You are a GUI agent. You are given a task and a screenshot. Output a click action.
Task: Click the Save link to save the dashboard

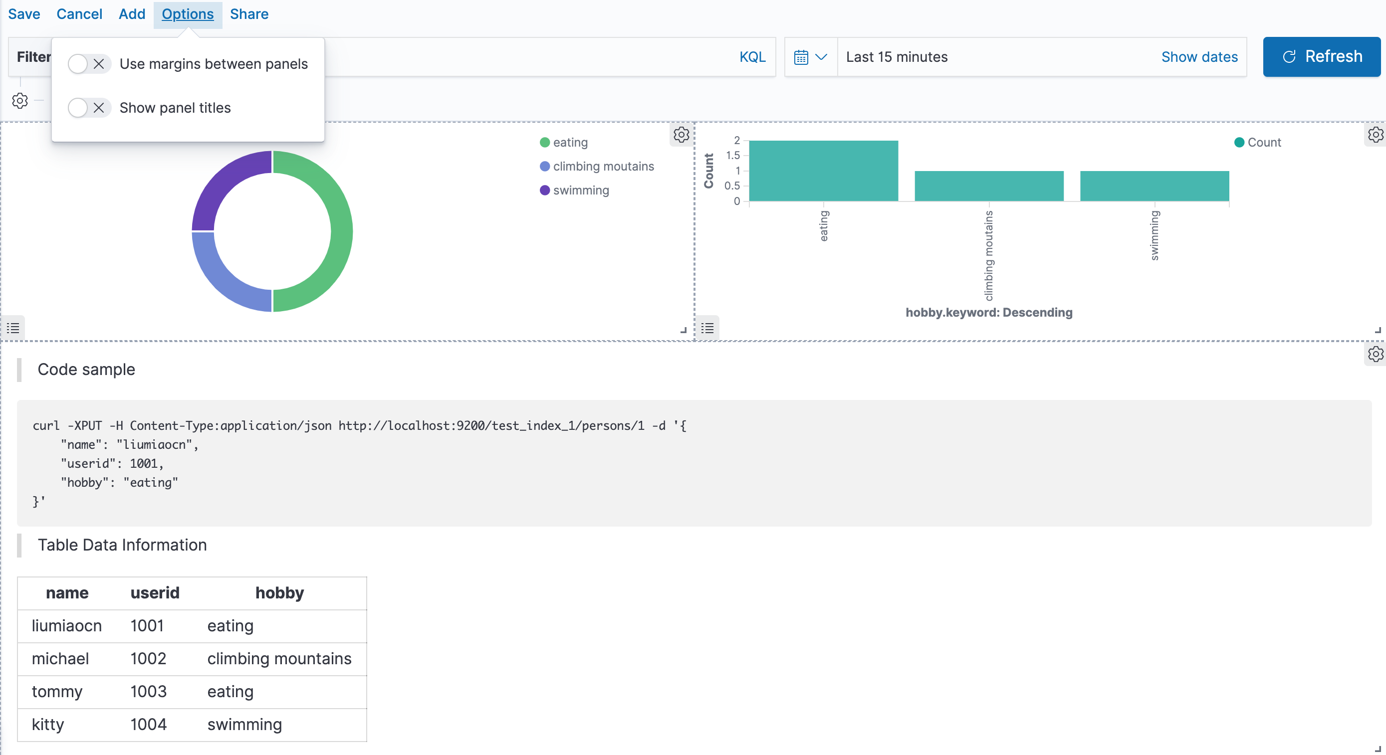click(x=23, y=14)
